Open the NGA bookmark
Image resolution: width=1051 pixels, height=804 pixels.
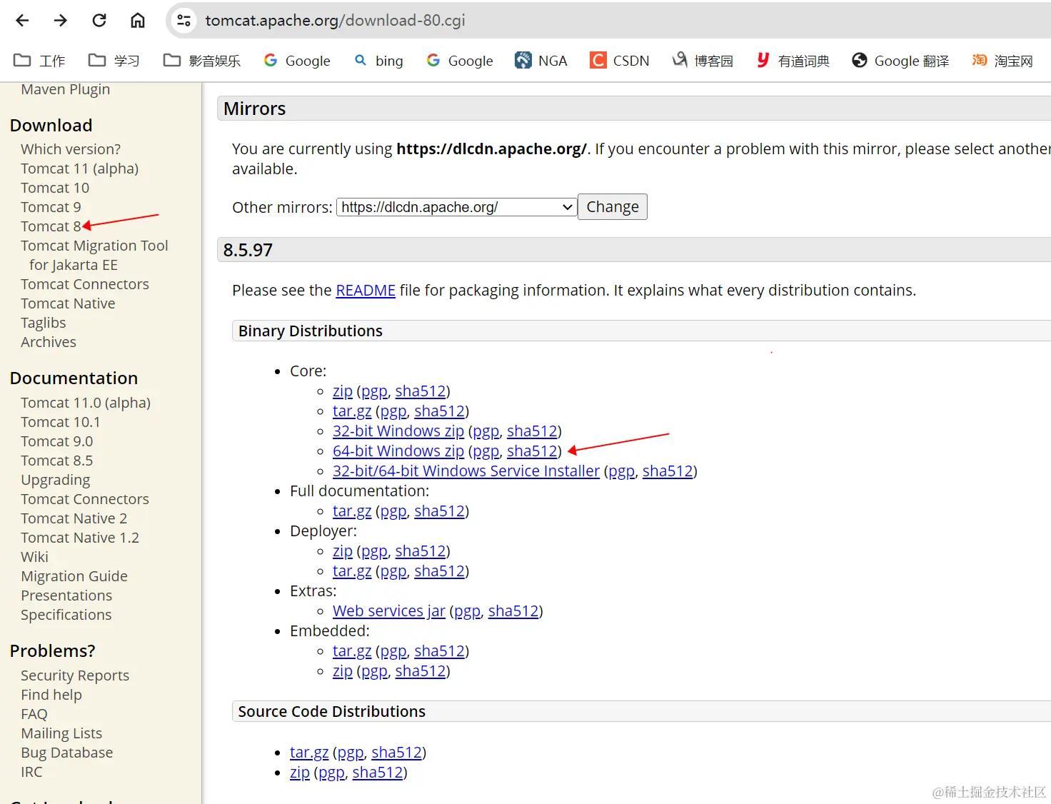coord(541,61)
